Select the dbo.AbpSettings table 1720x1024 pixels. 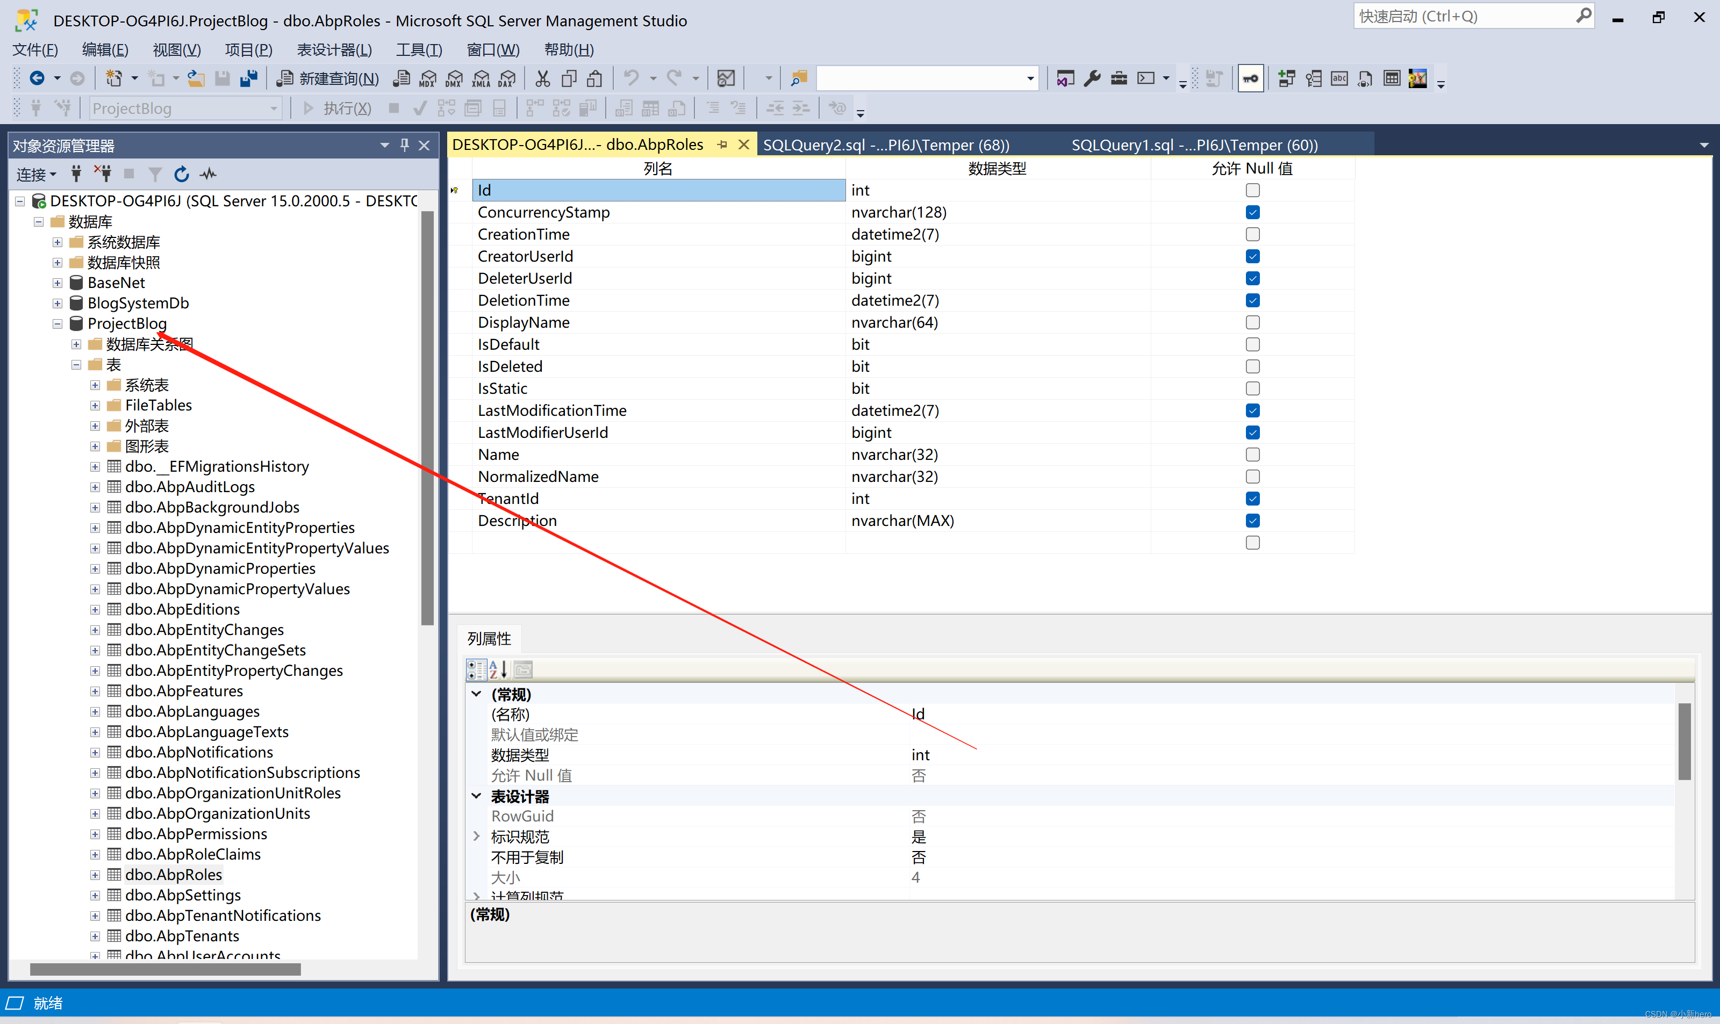[x=183, y=896]
